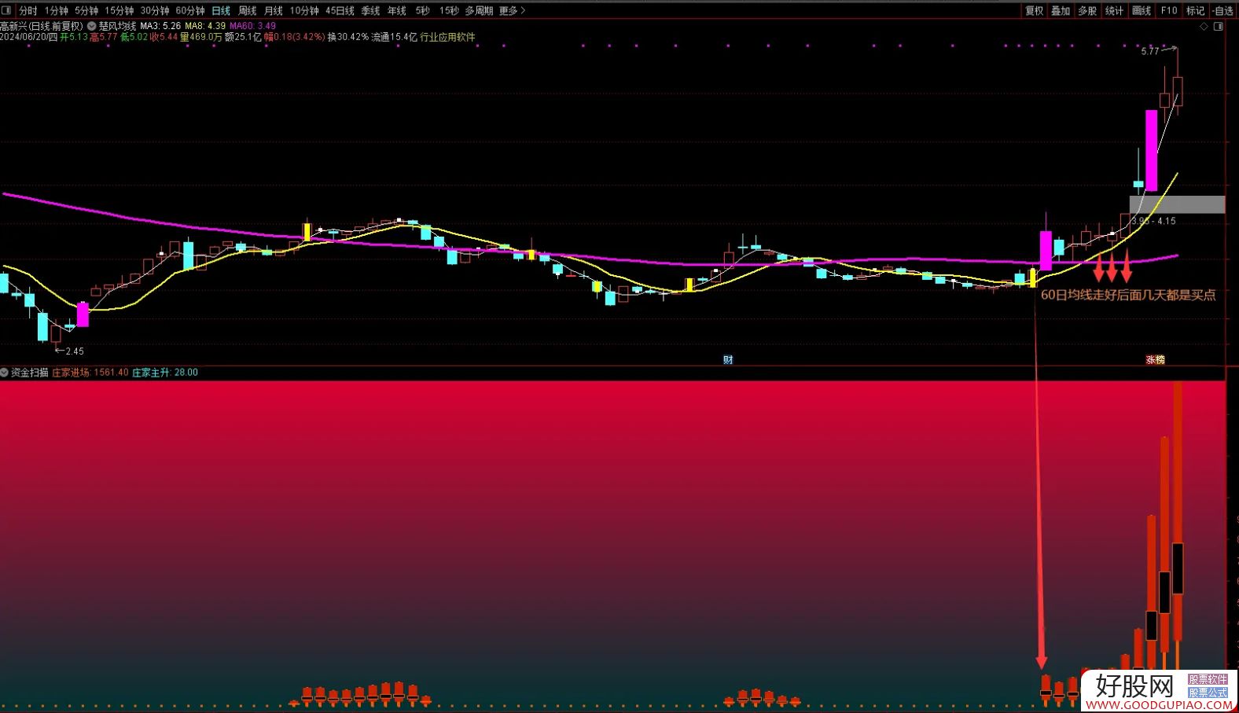Click the 涨榜 marker on chart
1239x713 pixels.
(x=1155, y=360)
